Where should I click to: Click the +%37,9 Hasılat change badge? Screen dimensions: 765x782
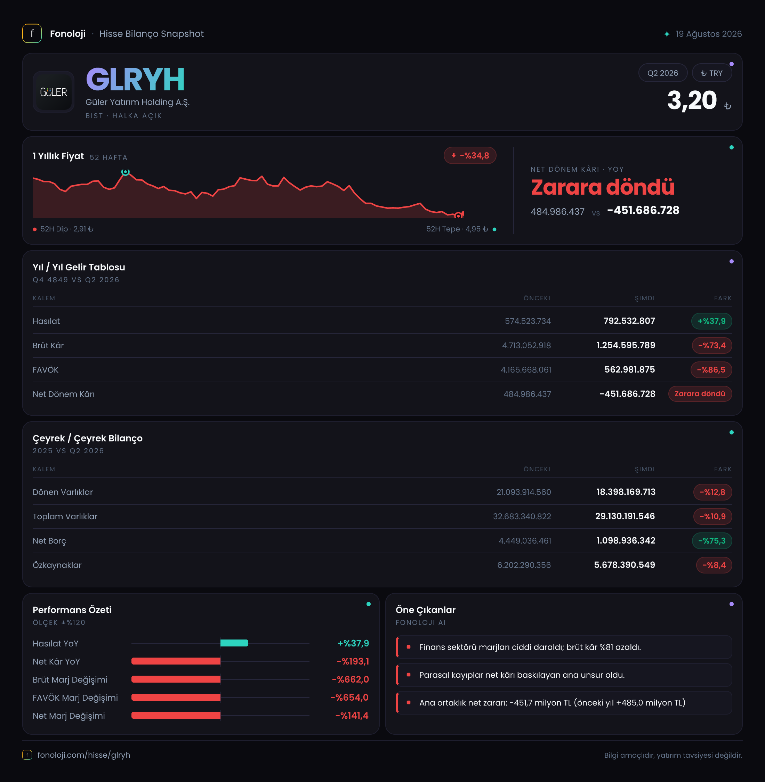711,321
